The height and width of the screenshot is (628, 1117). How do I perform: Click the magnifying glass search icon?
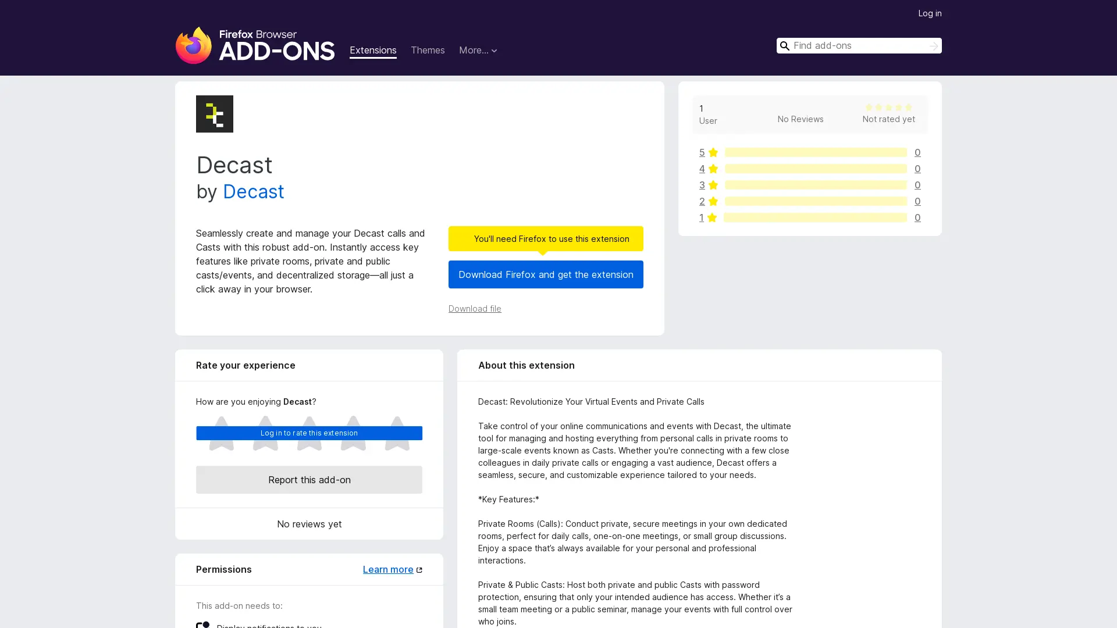click(784, 46)
